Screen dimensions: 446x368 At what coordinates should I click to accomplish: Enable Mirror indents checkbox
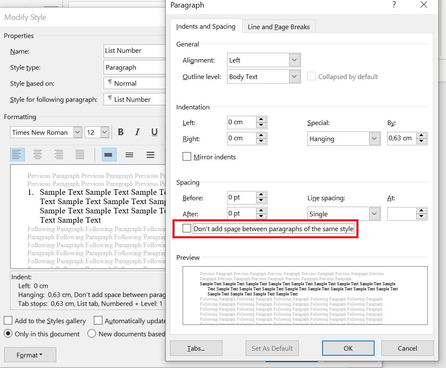click(x=186, y=157)
